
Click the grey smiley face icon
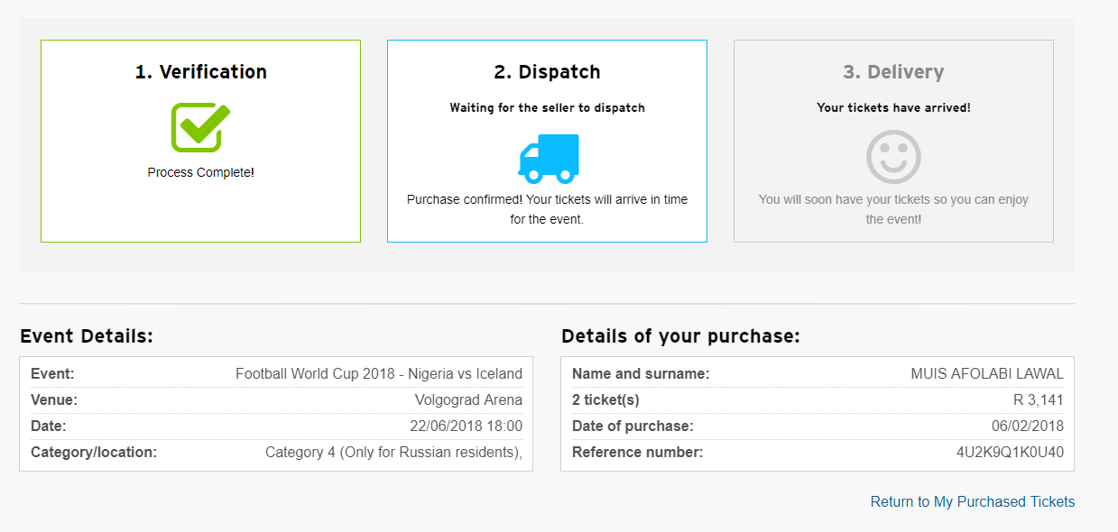pyautogui.click(x=893, y=157)
